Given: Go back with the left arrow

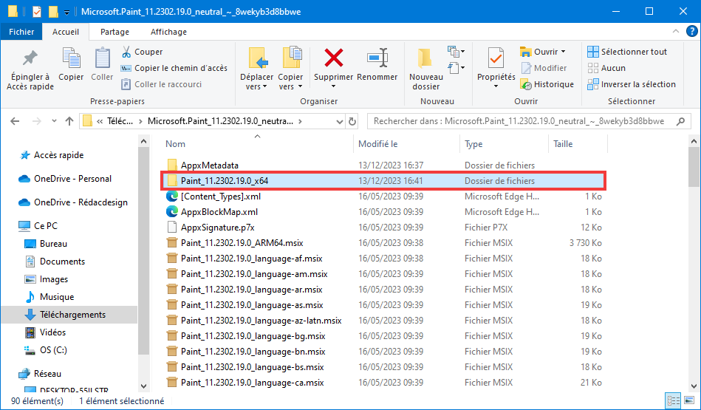Looking at the screenshot, I should coord(15,121).
